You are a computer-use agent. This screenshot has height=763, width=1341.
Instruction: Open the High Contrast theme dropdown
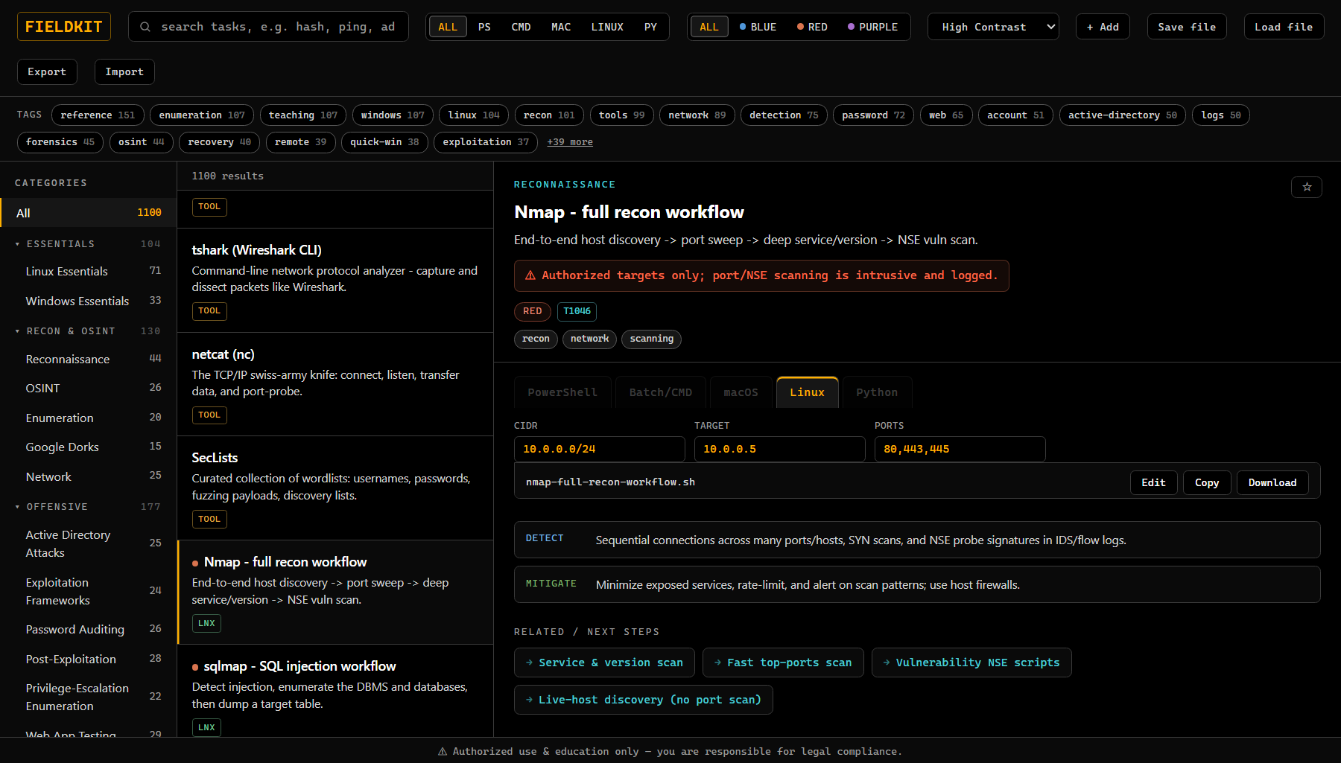993,27
